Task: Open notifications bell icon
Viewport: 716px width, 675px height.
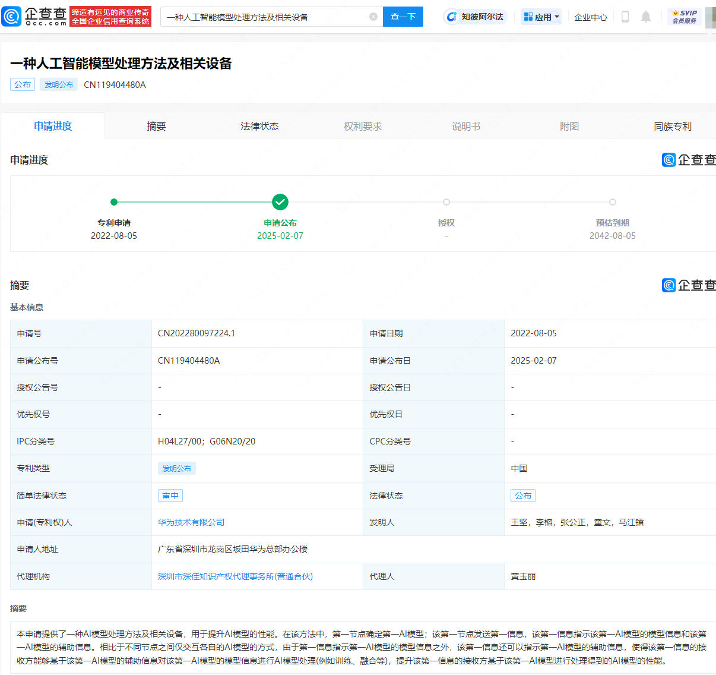Action: pyautogui.click(x=646, y=17)
